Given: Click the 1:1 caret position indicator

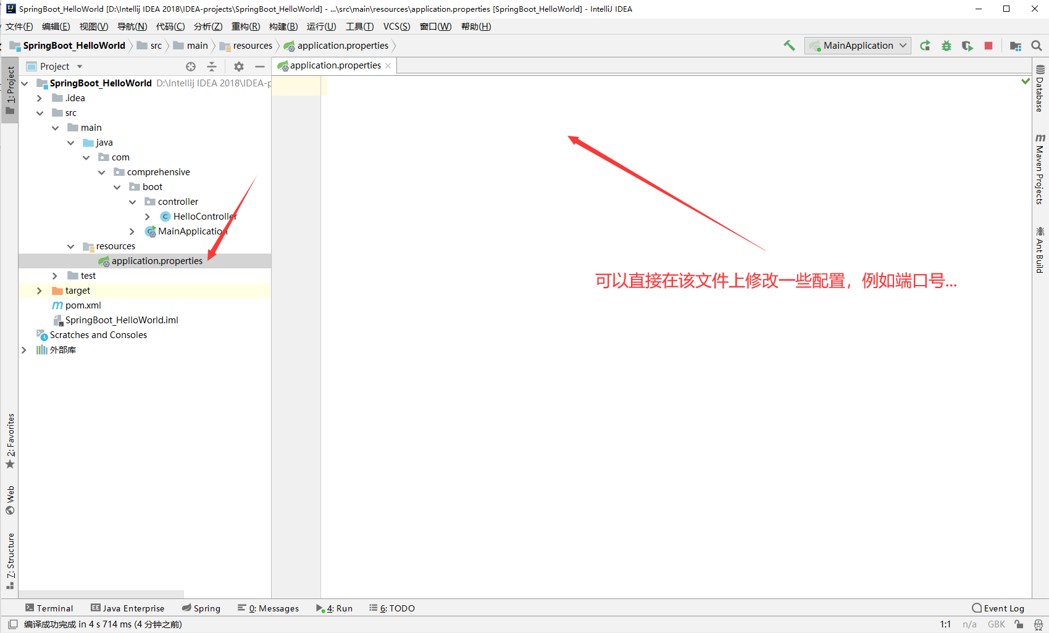Looking at the screenshot, I should (945, 624).
